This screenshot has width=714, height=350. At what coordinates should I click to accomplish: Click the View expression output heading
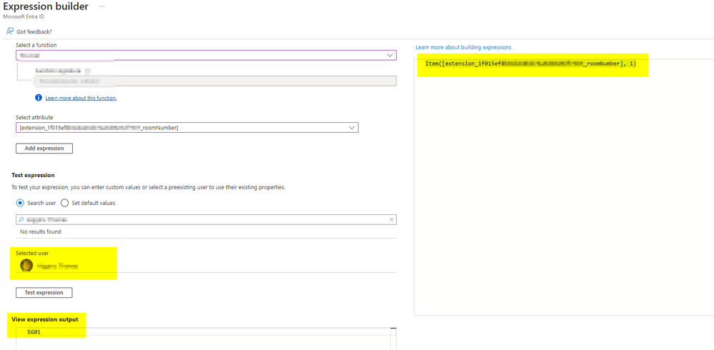coord(44,319)
